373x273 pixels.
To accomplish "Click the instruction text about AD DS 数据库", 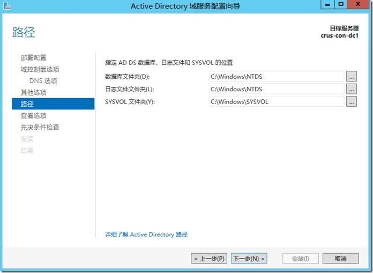I will [169, 63].
